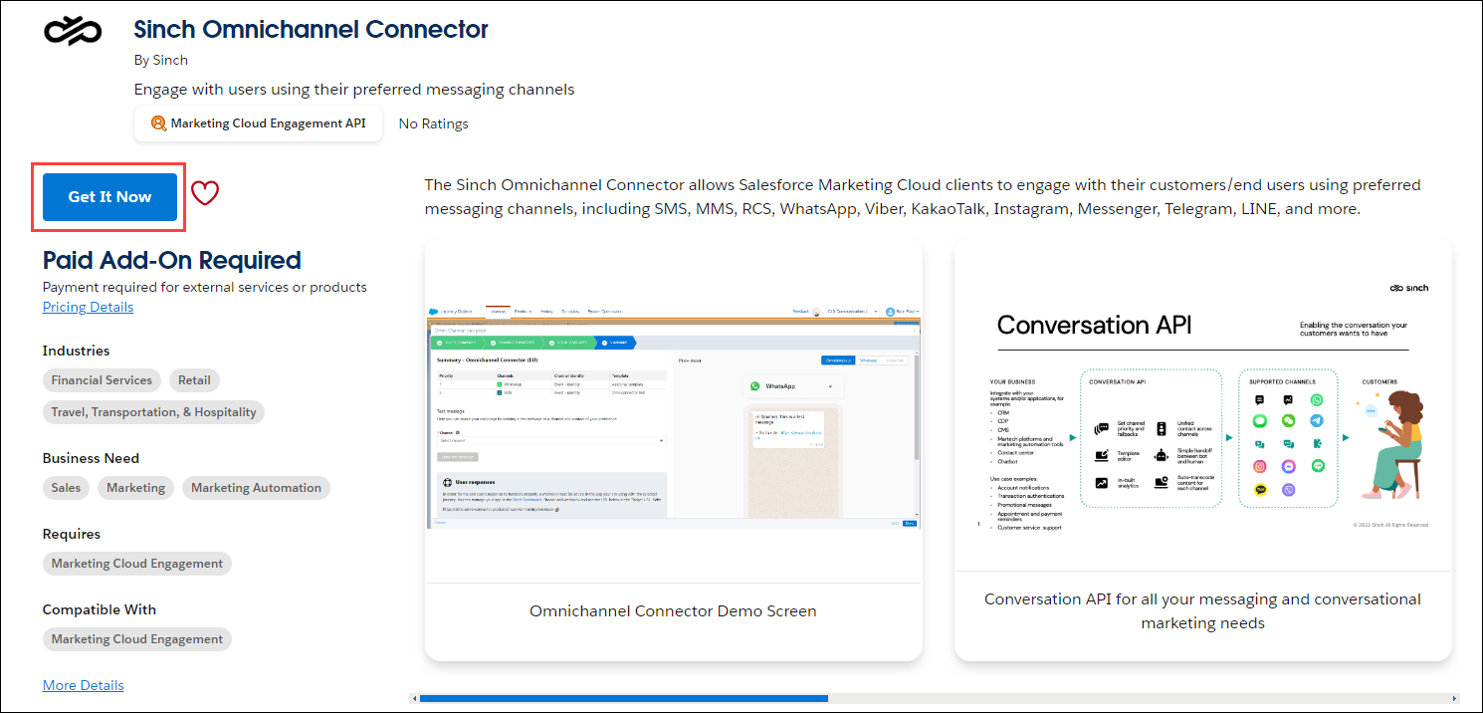Select the Retail industry tag
The image size is (1483, 713).
[x=193, y=379]
